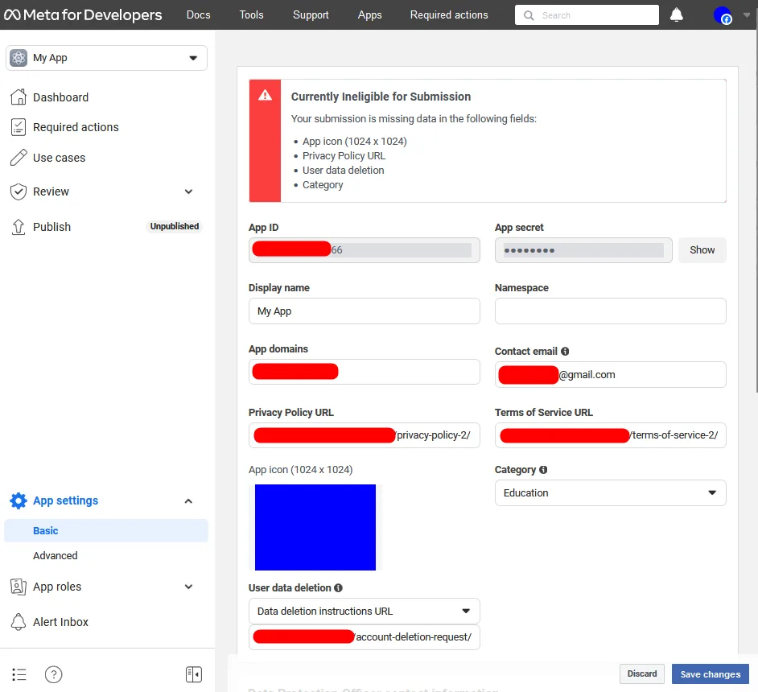Expand the Review section chevron
This screenshot has height=692, width=758.
pyautogui.click(x=187, y=192)
